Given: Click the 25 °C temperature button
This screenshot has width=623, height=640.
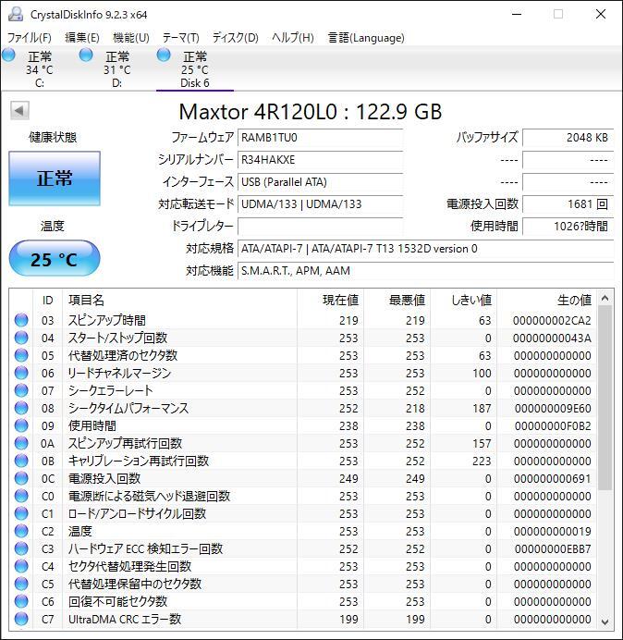Looking at the screenshot, I should pyautogui.click(x=55, y=259).
